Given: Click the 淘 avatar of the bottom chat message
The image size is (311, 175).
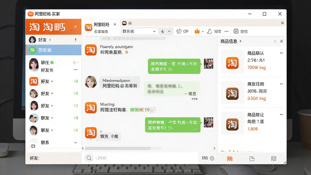Looking at the screenshot, I should coord(91,132).
